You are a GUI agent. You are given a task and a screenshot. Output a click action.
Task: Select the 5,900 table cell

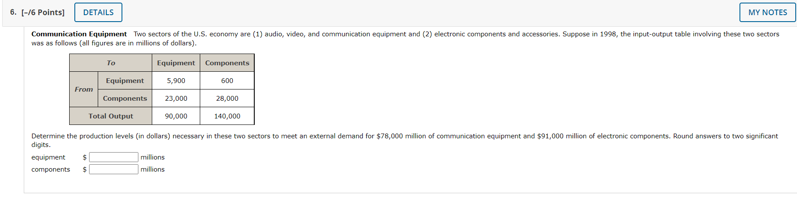point(176,80)
